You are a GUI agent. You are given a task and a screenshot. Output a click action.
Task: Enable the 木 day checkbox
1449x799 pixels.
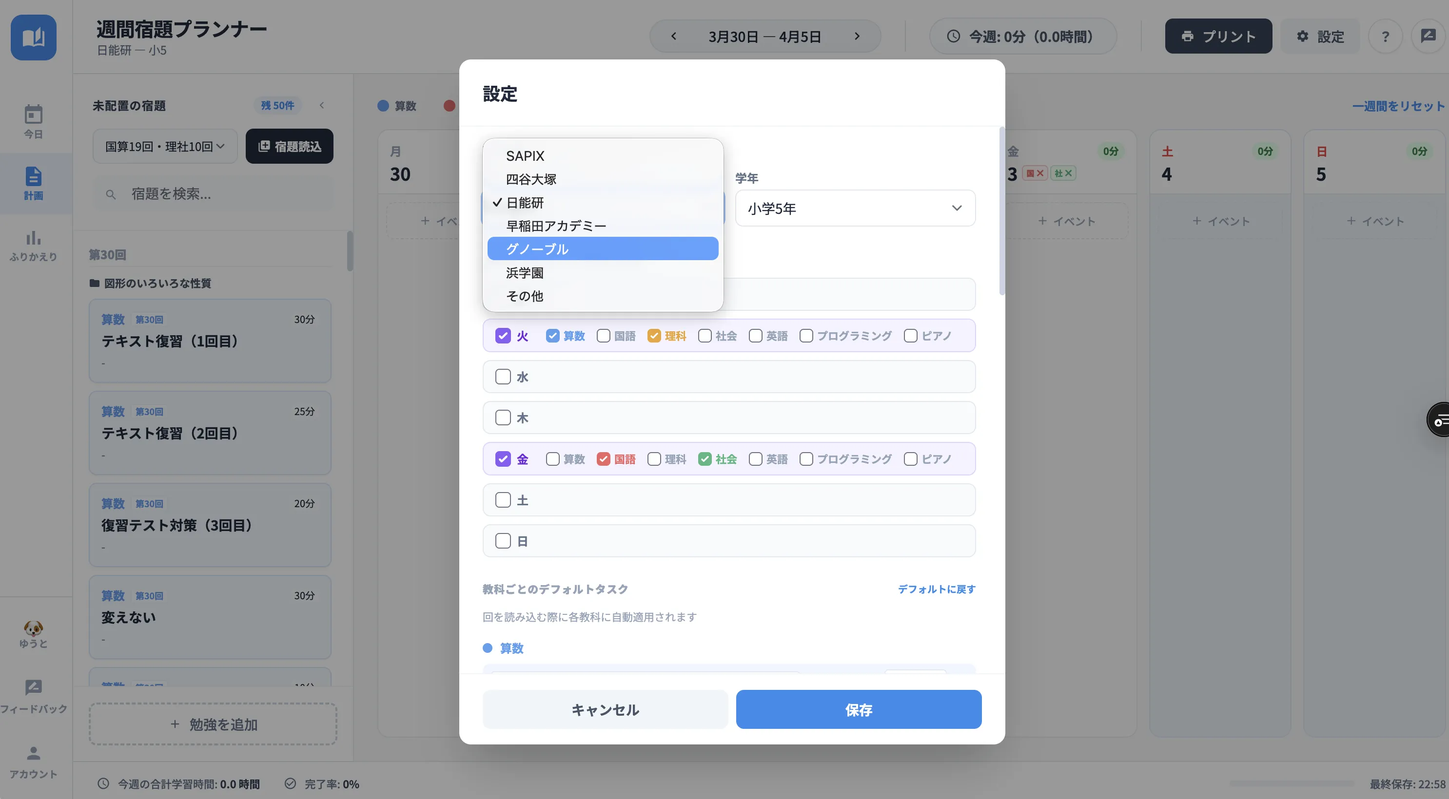[503, 418]
